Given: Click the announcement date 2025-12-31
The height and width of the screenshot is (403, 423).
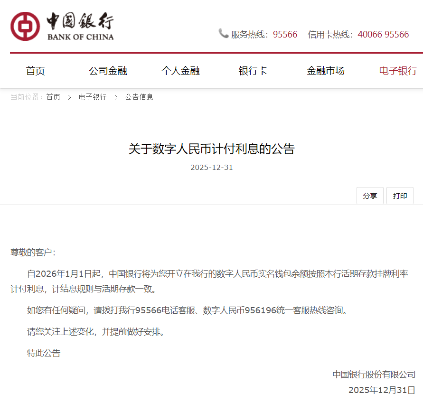Looking at the screenshot, I should [x=211, y=167].
